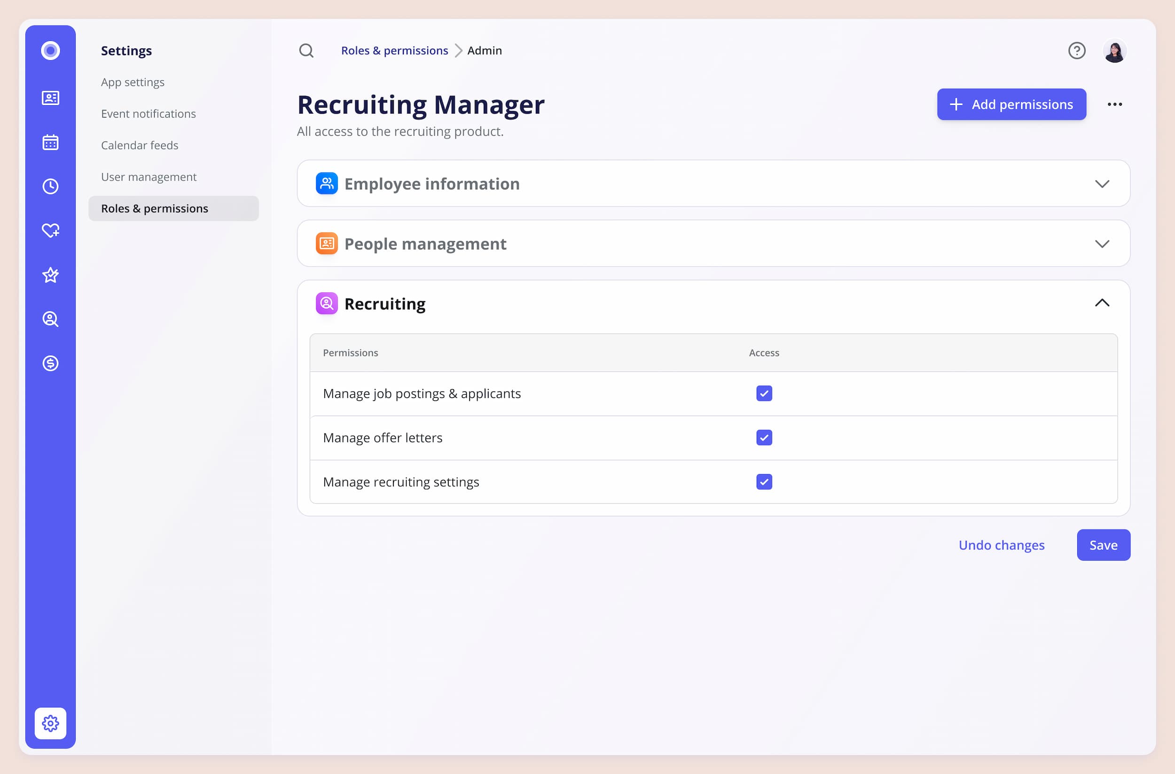1175x774 pixels.
Task: Uncheck Manage job postings & applicants
Action: point(764,393)
